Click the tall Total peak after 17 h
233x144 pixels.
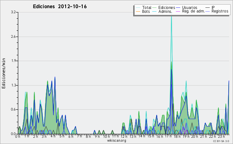[171, 17]
